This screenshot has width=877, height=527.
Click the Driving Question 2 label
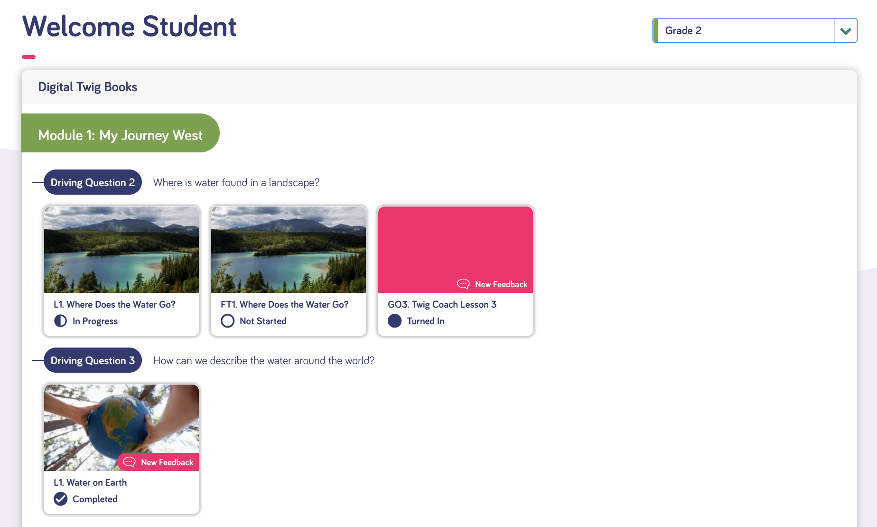pos(93,182)
